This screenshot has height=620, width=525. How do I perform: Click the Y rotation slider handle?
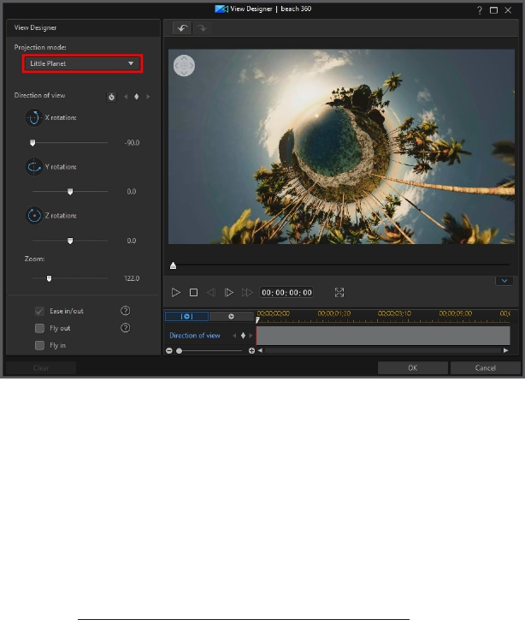pyautogui.click(x=70, y=192)
